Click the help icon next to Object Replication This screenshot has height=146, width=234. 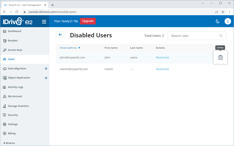point(46,78)
